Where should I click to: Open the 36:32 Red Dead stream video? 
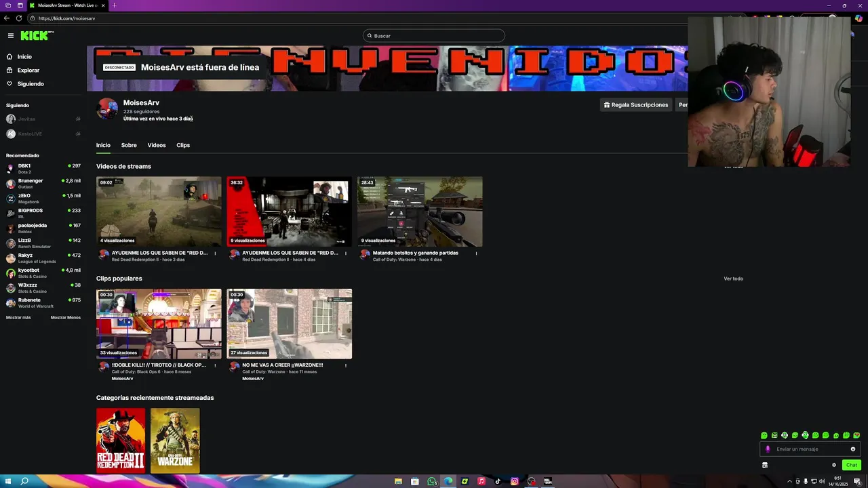point(290,211)
